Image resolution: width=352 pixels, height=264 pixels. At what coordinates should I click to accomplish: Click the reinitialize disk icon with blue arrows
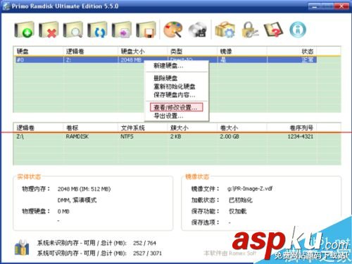coord(97,30)
